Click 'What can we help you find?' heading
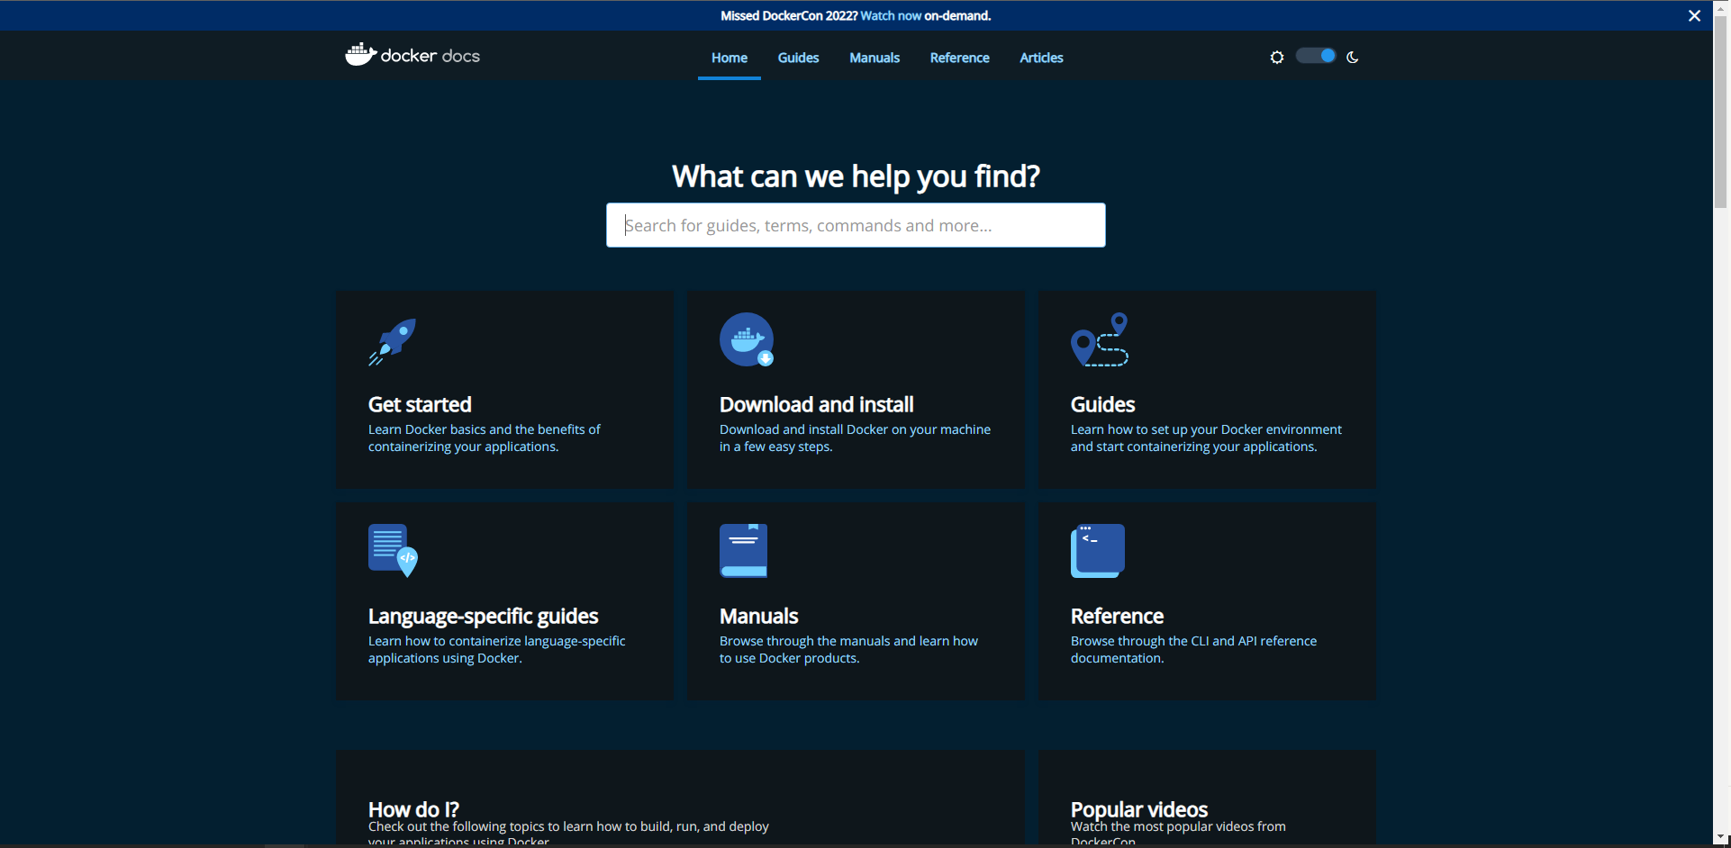1731x848 pixels. point(856,176)
